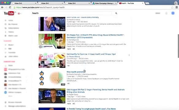Click the Home icon in the sidebar
The height and width of the screenshot is (110, 179).
pyautogui.click(x=6, y=20)
